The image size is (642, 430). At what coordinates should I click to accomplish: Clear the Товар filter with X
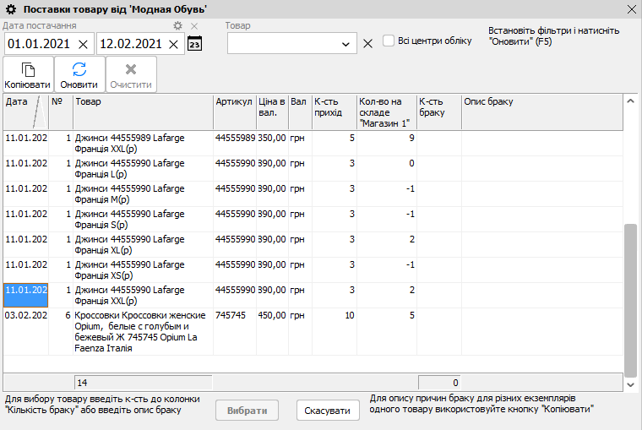click(x=367, y=44)
